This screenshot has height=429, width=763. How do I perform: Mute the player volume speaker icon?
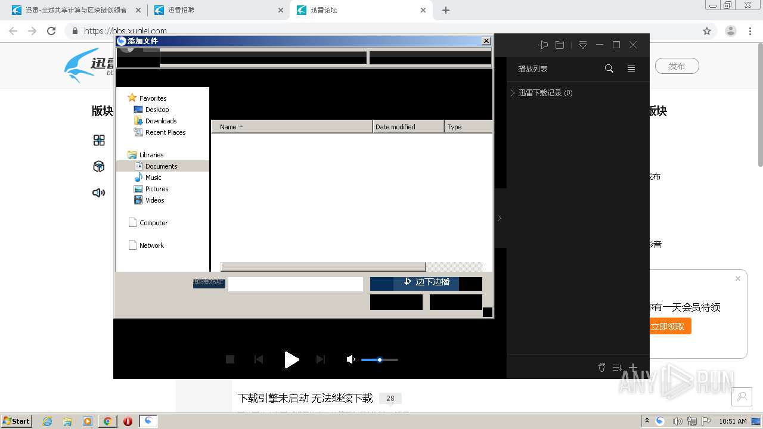click(351, 359)
